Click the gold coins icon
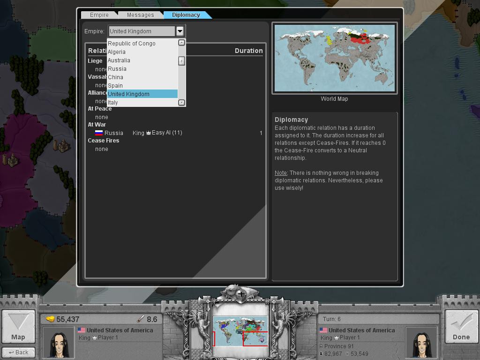 click(x=50, y=319)
